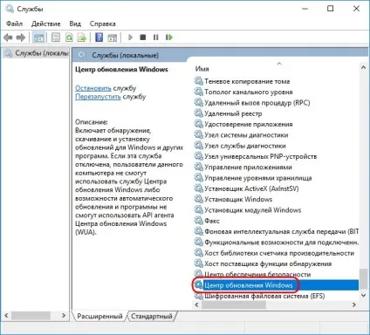Screen dimensions: 370x335
Task: Sort by the Имя column header
Action: [x=202, y=69]
